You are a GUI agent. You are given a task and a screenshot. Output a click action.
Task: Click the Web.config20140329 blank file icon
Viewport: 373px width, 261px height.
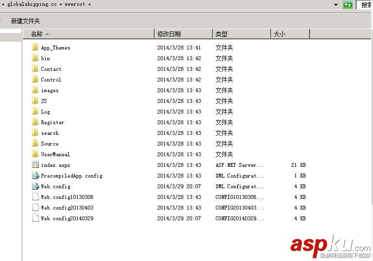[35, 218]
